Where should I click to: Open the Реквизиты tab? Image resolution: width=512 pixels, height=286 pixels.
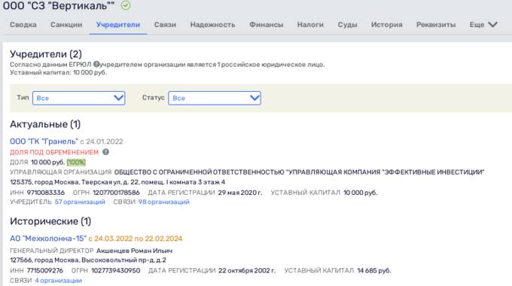436,25
